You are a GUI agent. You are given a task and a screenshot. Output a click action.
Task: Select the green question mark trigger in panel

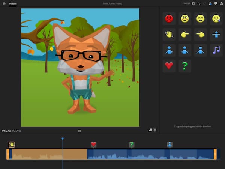click(x=184, y=66)
